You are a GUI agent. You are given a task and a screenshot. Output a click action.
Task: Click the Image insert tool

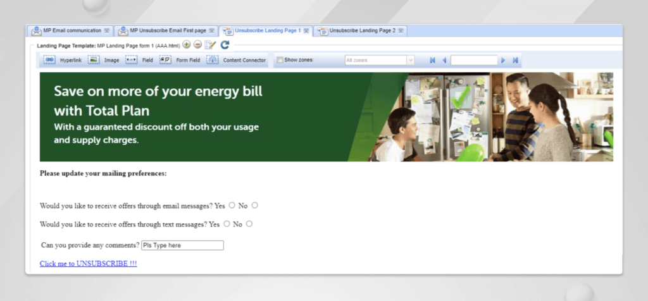[x=103, y=60]
